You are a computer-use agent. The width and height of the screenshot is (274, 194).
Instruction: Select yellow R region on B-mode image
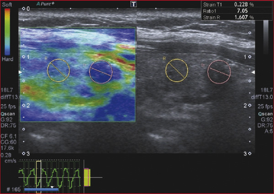(177, 71)
